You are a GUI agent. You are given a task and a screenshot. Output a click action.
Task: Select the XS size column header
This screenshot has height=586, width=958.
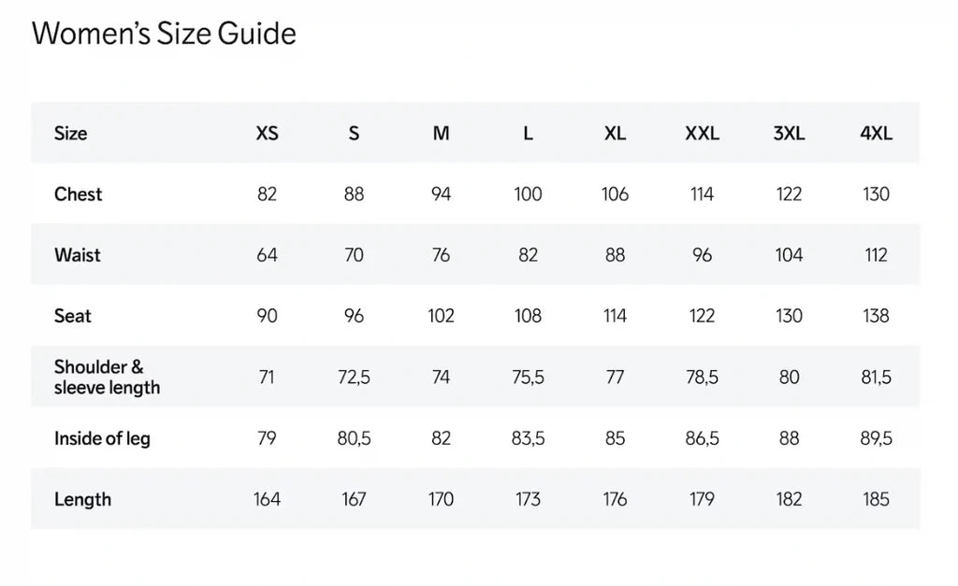pos(267,134)
